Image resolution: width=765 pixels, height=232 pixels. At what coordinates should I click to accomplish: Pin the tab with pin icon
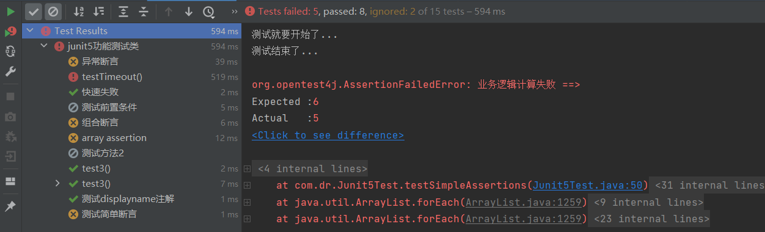[x=10, y=206]
